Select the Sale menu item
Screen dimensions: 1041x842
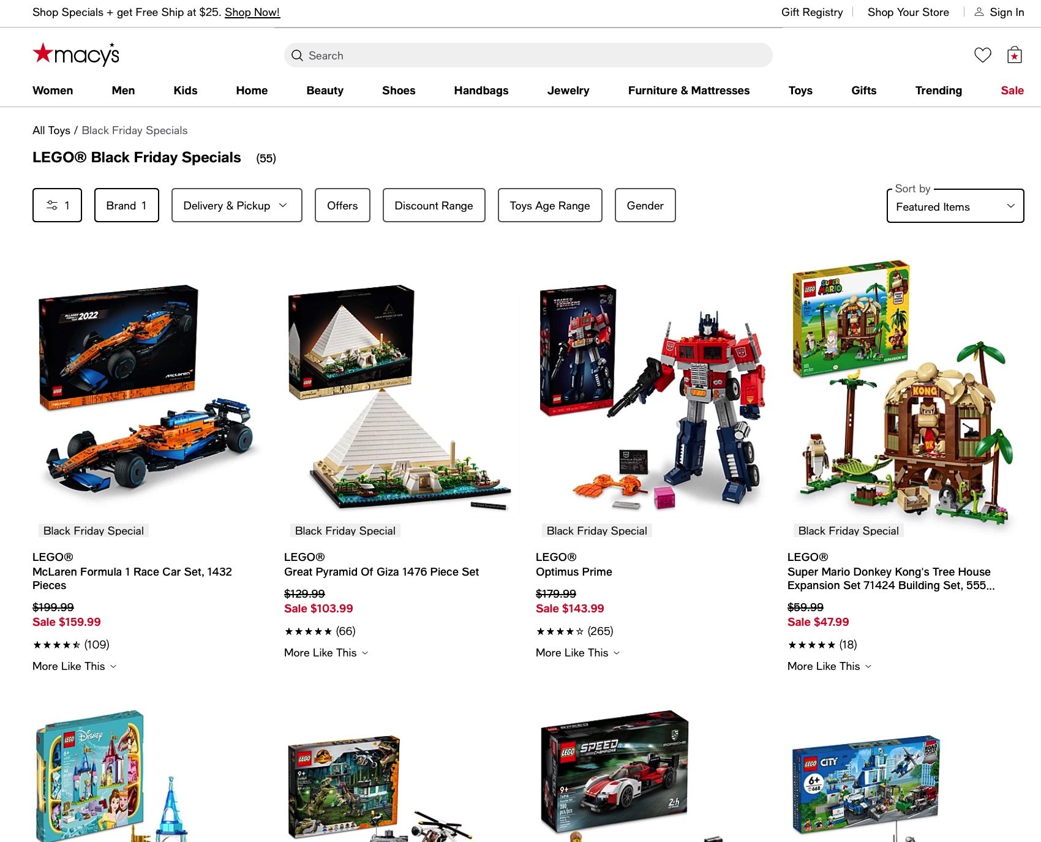(1012, 91)
